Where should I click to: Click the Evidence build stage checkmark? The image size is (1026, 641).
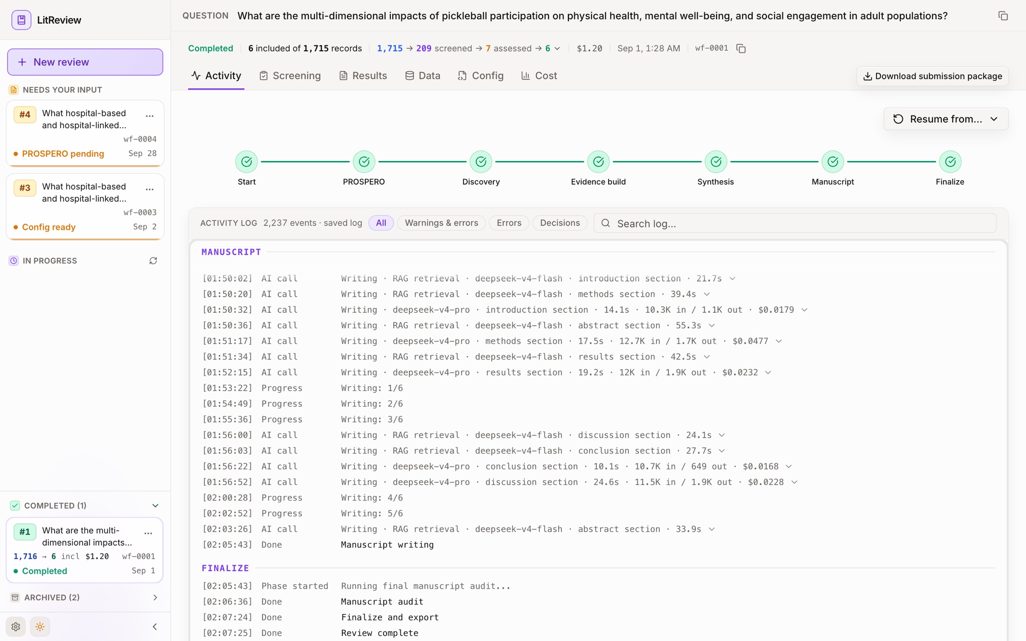pos(598,162)
